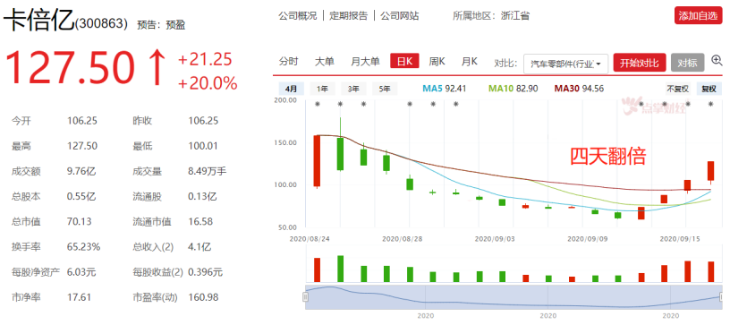Toggle 不复权 price adjustment mode
The image size is (730, 325).
point(677,89)
